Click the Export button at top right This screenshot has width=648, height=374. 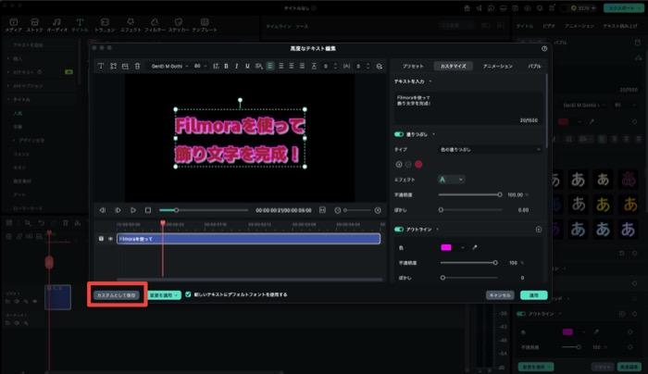click(622, 7)
